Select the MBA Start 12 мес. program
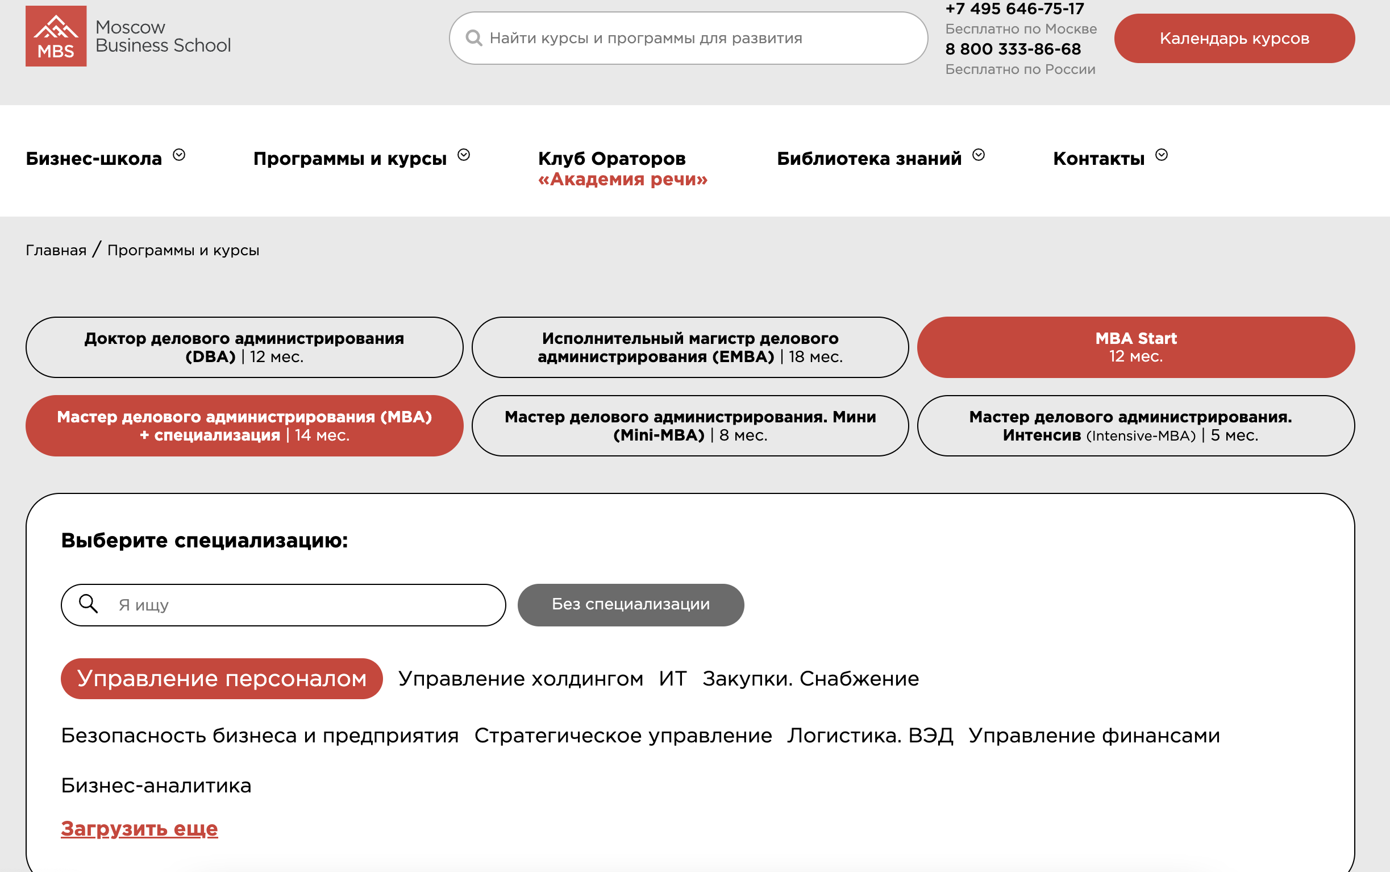Screen dimensions: 1390x872 1135,347
